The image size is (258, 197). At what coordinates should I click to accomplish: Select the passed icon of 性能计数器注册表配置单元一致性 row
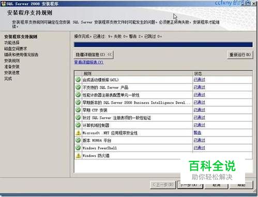pyautogui.click(x=78, y=95)
